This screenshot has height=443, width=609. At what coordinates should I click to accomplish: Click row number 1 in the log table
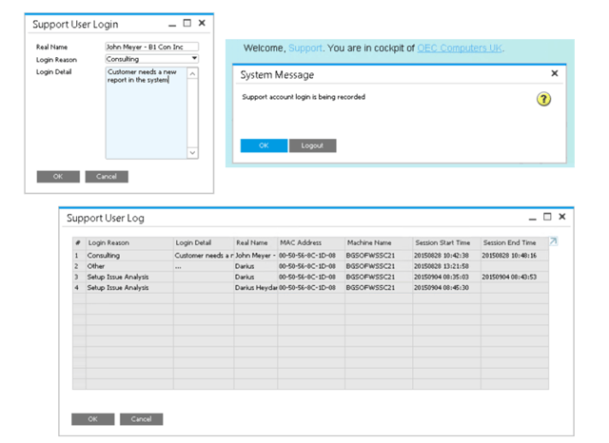[79, 256]
